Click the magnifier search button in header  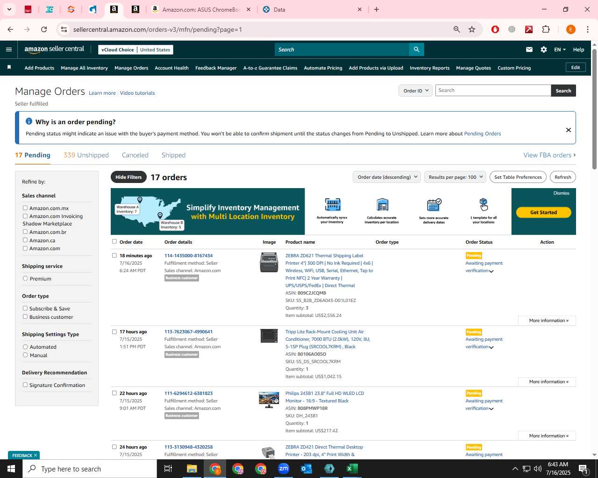416,49
